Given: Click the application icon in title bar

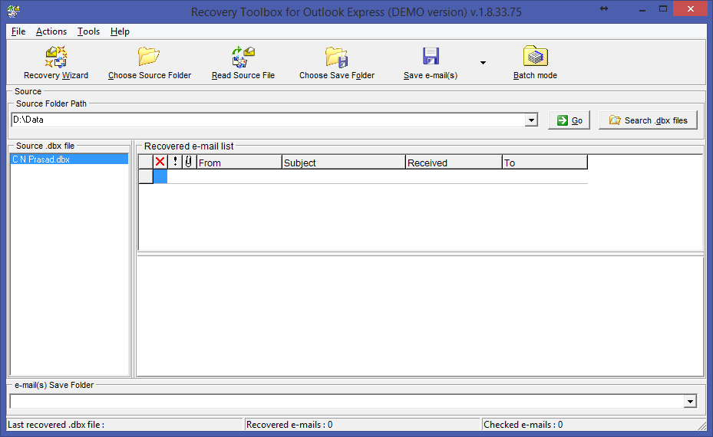Looking at the screenshot, I should 14,11.
